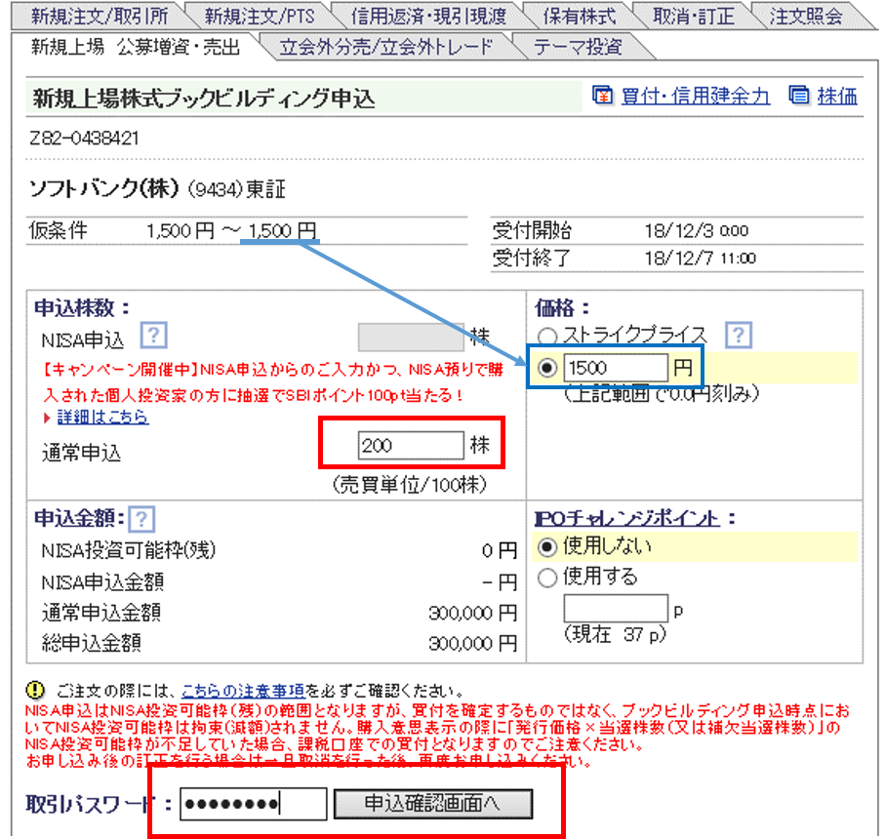This screenshot has height=839, width=885.
Task: Click the 申込確認画面へ button
Action: tap(433, 804)
